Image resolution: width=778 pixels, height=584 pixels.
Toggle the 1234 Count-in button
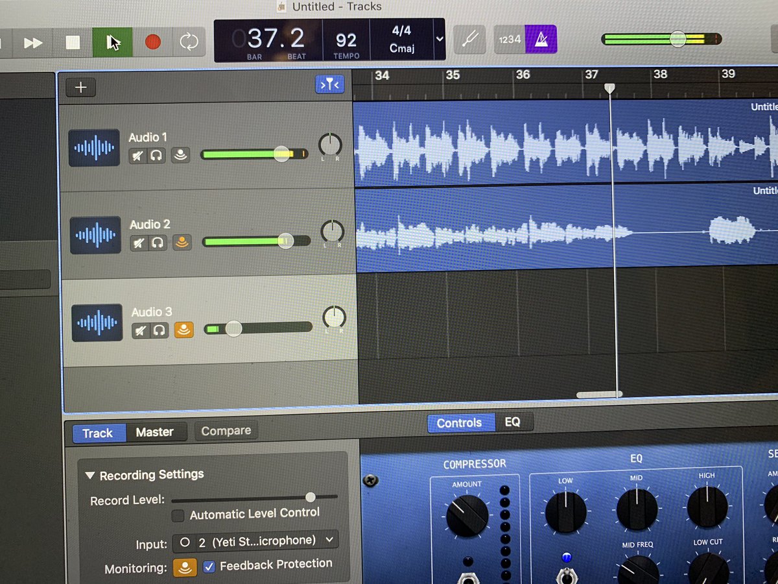pos(510,40)
